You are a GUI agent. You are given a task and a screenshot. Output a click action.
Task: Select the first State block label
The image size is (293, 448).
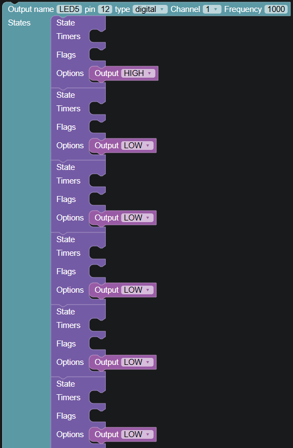coord(66,23)
